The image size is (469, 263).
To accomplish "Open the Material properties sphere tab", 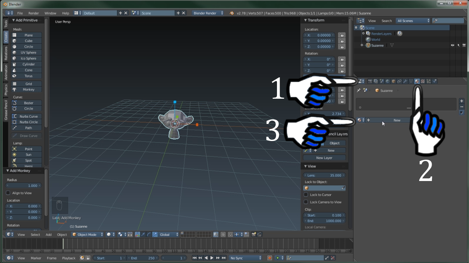I will (x=417, y=81).
